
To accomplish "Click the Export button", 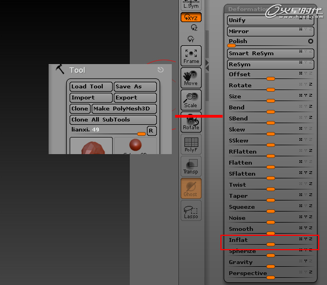I will point(135,98).
